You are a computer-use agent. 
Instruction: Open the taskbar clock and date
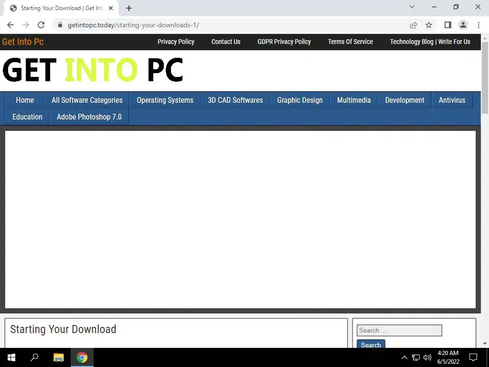[x=448, y=357]
